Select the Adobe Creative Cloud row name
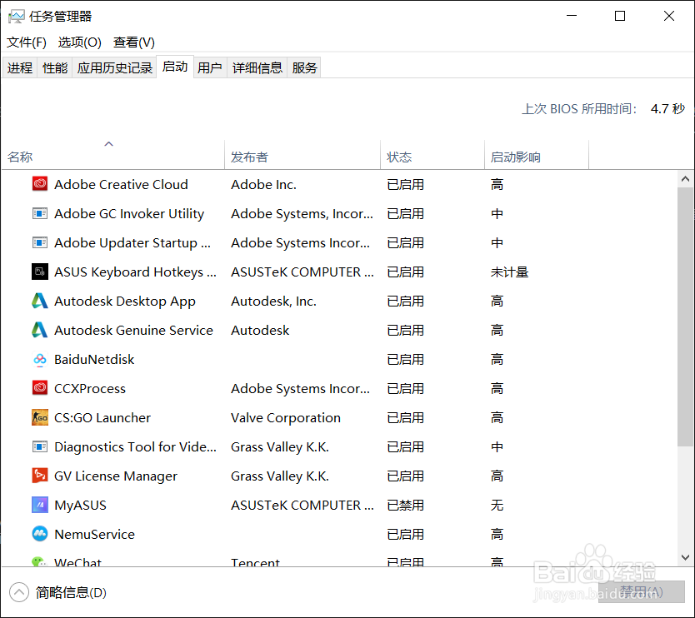695x618 pixels. coord(121,184)
